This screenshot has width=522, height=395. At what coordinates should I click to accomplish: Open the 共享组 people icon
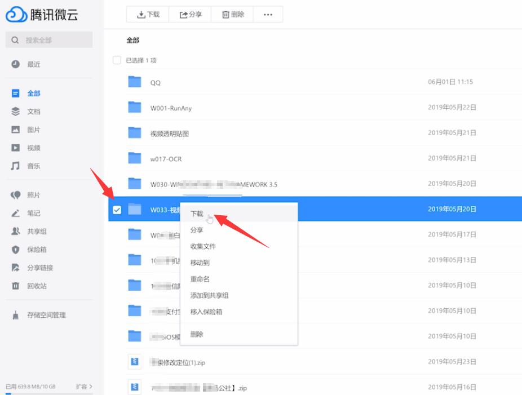click(x=15, y=231)
